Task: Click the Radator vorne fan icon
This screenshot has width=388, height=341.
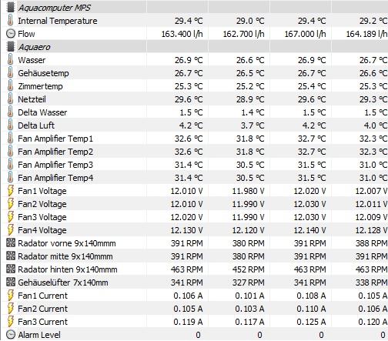Action: 11,243
